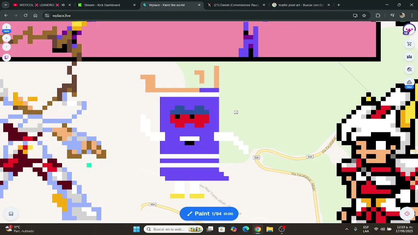Open the Windows Start menu
418x235 pixels.
click(x=137, y=229)
